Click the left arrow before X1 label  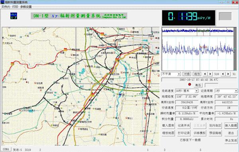point(223,74)
